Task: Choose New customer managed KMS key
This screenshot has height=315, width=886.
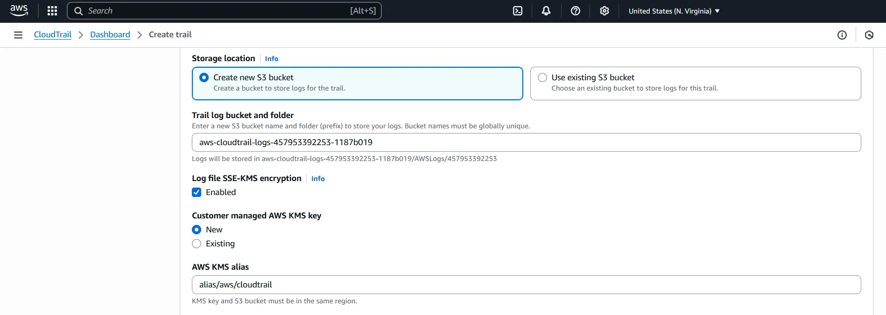Action: [197, 230]
